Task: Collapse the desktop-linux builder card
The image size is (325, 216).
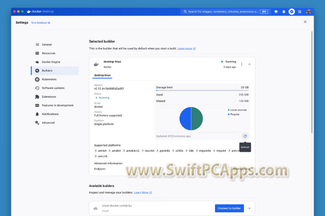Action: click(249, 64)
